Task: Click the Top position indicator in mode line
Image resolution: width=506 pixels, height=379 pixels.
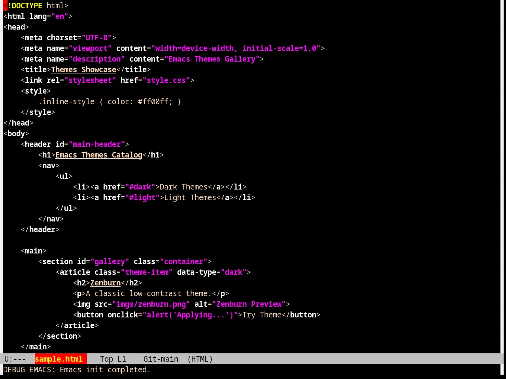Action: coord(106,359)
